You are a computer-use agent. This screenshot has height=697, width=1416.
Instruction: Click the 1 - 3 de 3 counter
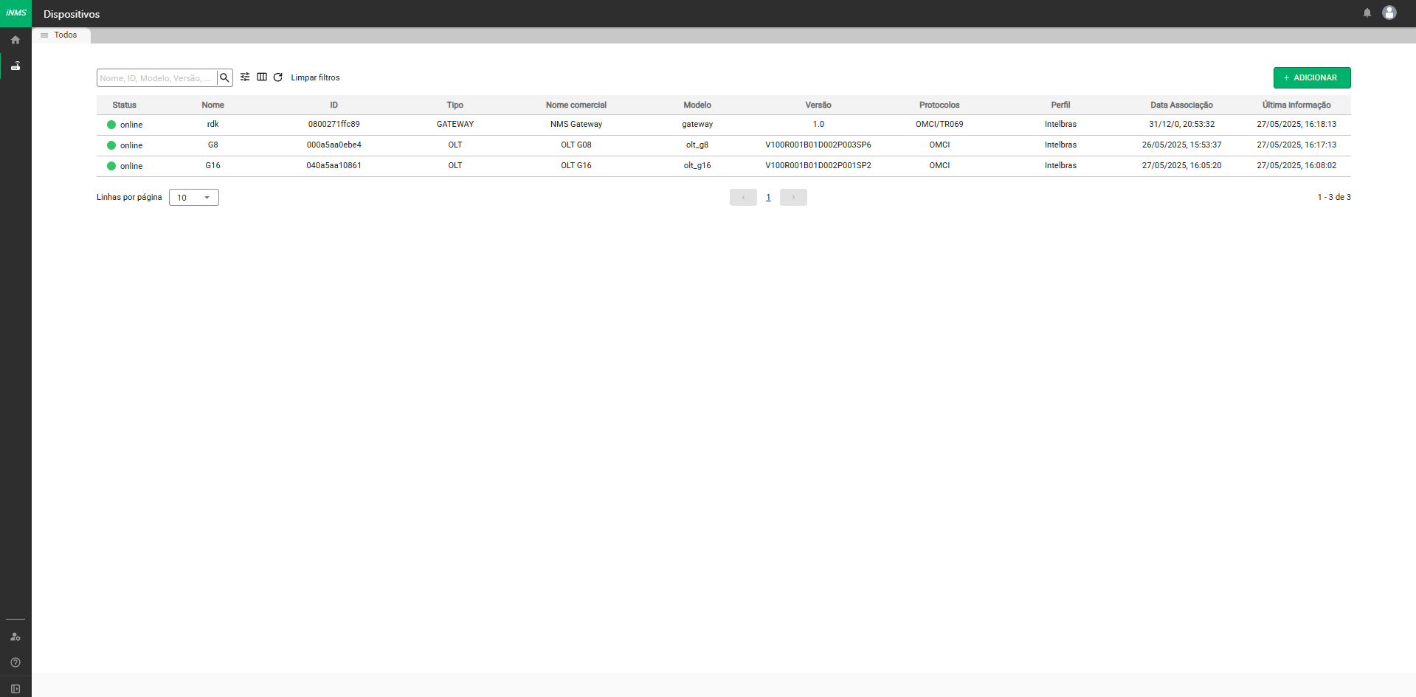[x=1334, y=197]
